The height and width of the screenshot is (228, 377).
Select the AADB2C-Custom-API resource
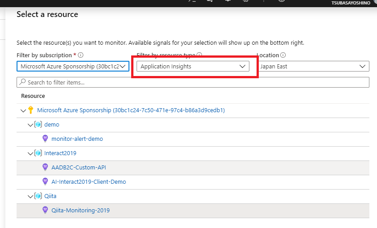[79, 167]
